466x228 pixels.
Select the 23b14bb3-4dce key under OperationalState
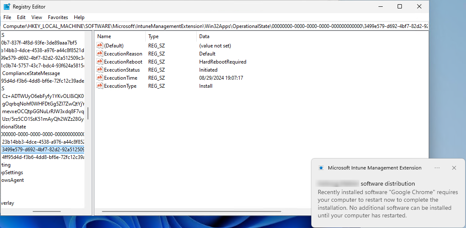(x=42, y=142)
